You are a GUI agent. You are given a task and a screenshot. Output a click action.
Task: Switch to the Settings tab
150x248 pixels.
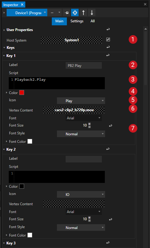77,21
